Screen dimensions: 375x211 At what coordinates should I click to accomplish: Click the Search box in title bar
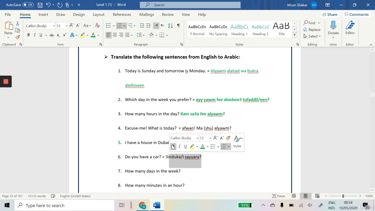(x=190, y=5)
